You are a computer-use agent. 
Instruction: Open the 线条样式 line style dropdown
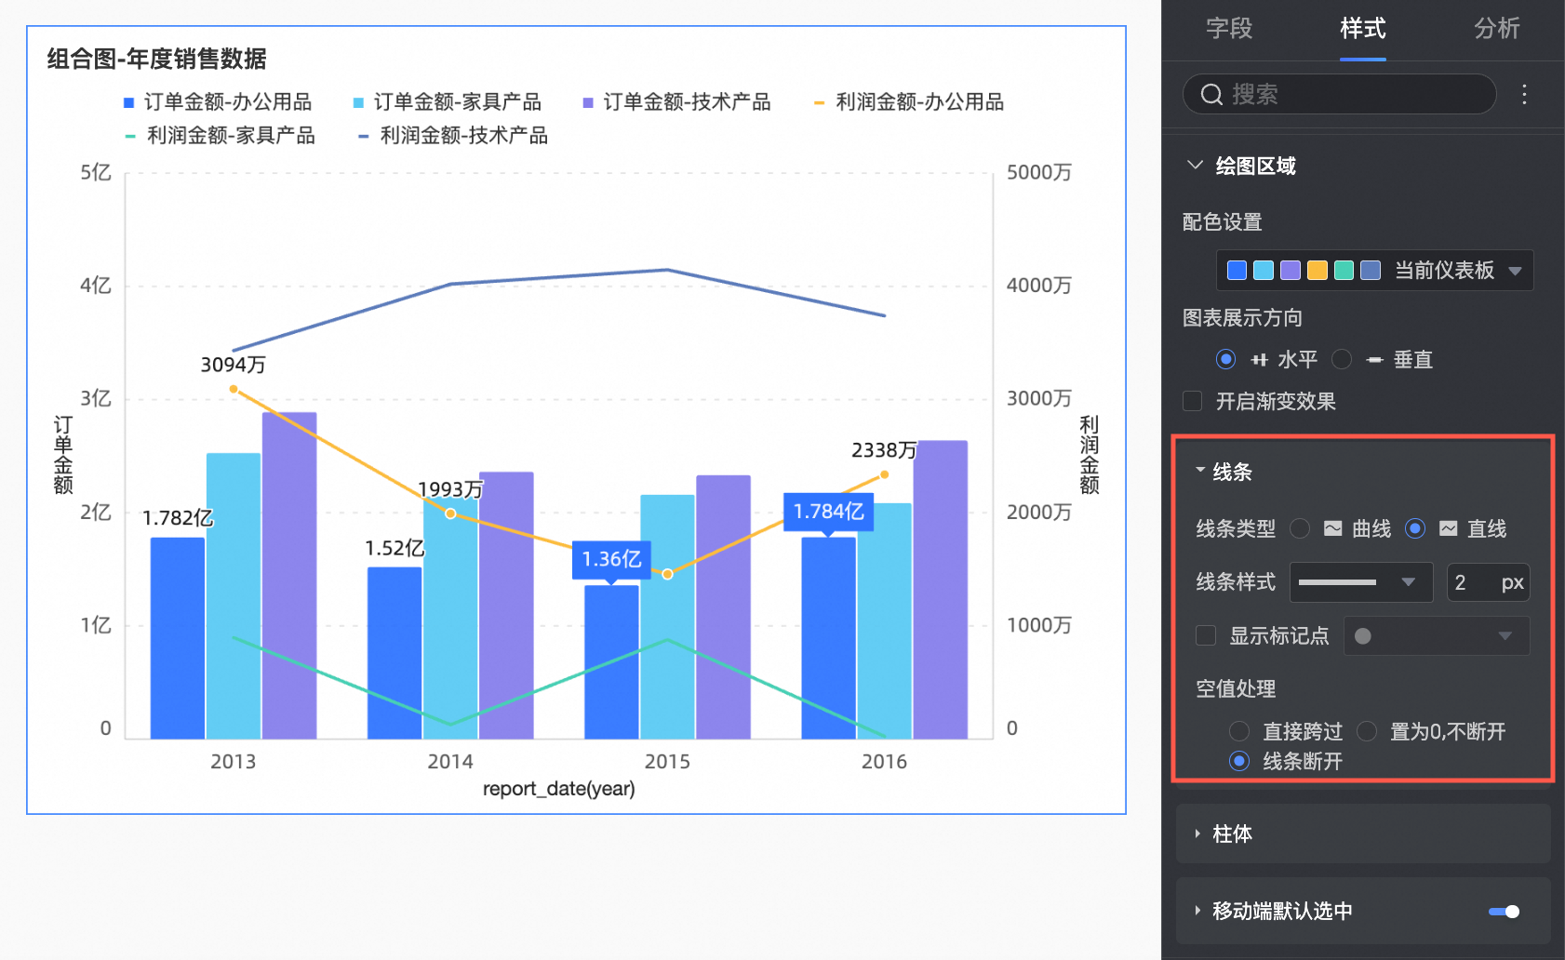click(1360, 582)
